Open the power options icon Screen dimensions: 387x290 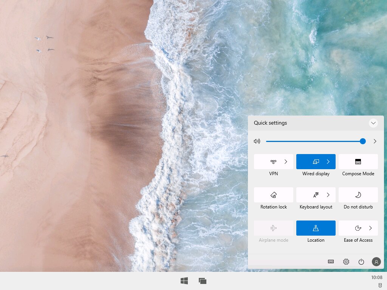click(x=361, y=262)
